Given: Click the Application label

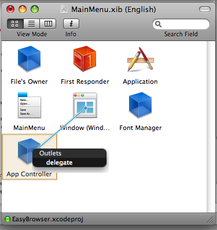Looking at the screenshot, I should coord(140,81).
